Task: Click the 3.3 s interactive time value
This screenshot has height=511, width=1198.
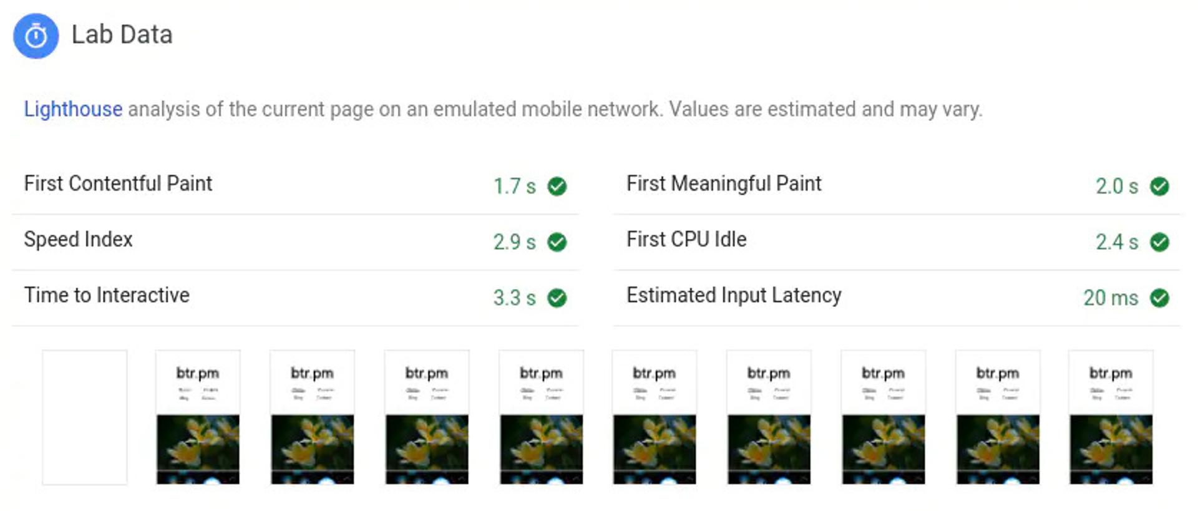Action: tap(514, 298)
